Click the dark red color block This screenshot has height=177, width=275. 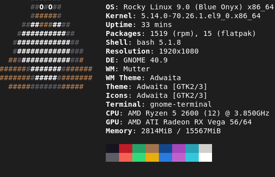click(x=126, y=148)
